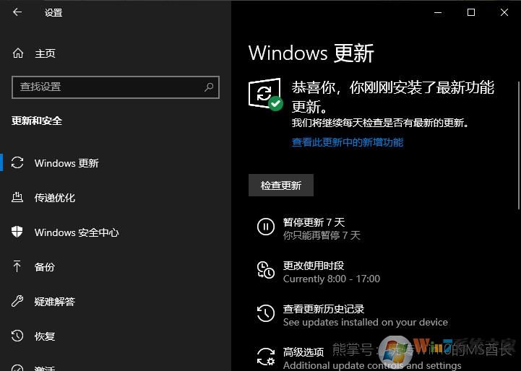Click the 恢复 history clock icon
Viewport: 521px width, 371px height.
(17, 336)
